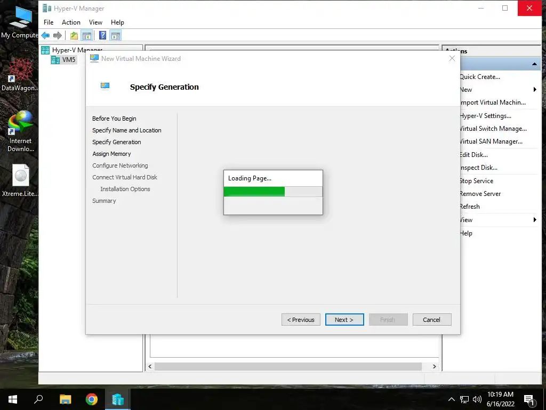Click Quick Create in Actions pane
The height and width of the screenshot is (410, 546).
coord(480,77)
